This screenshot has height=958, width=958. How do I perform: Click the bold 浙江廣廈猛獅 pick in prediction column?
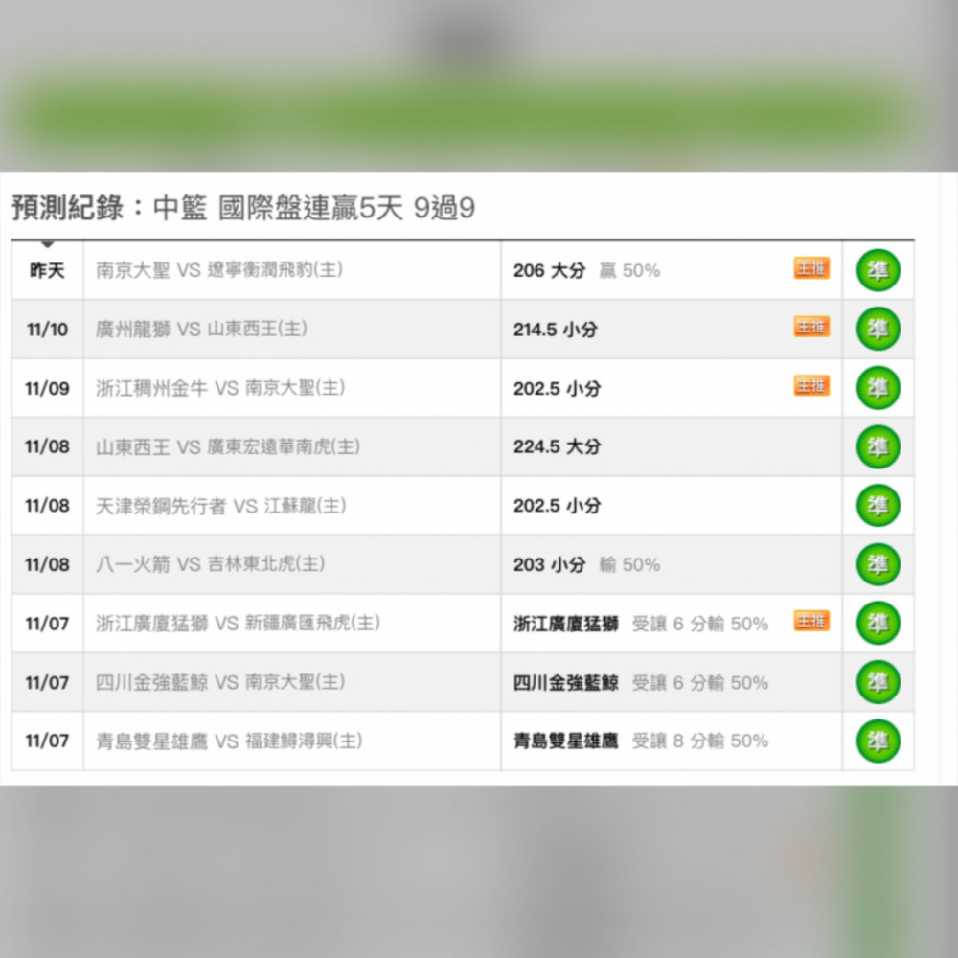coord(566,624)
